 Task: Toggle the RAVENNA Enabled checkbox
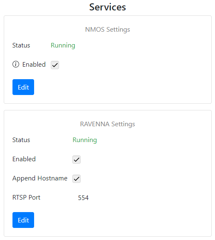coord(77,160)
